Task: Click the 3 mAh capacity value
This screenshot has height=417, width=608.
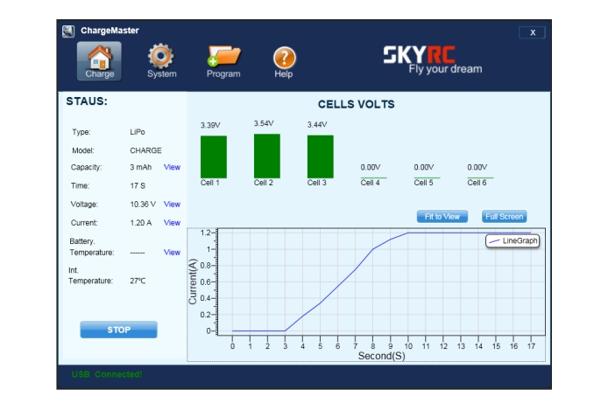Action: 141,167
